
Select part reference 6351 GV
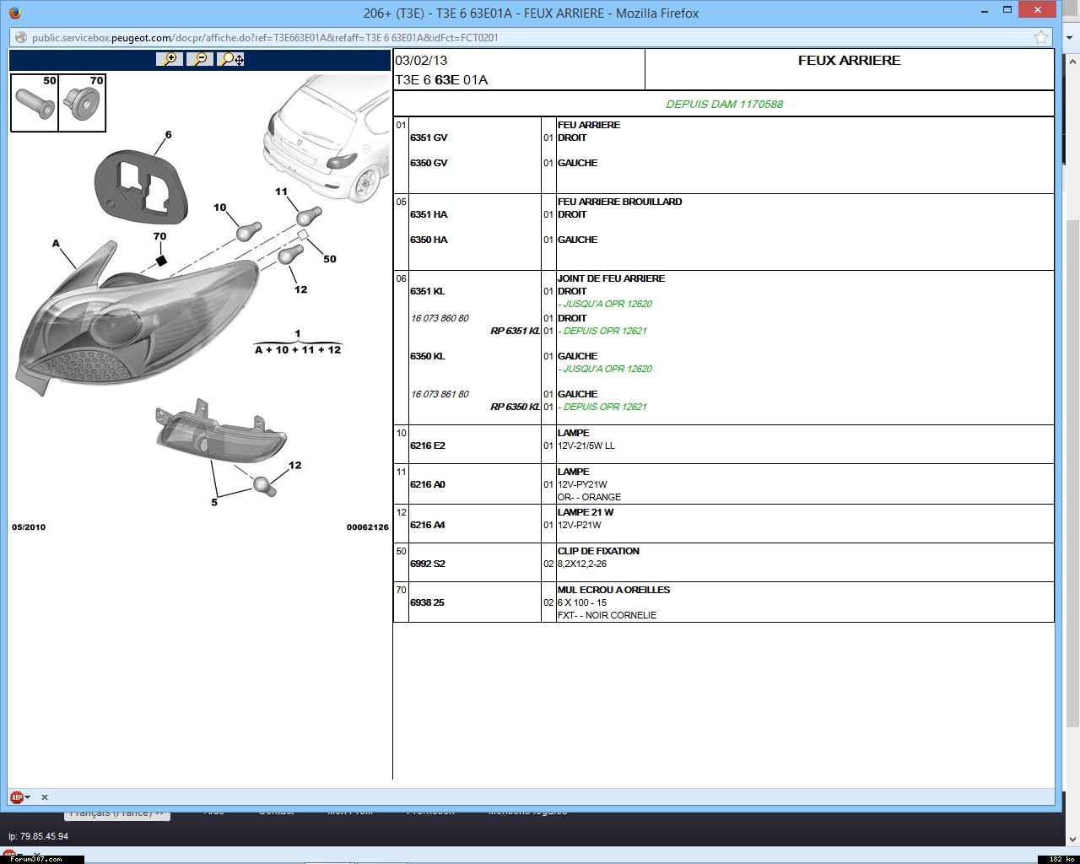point(429,138)
